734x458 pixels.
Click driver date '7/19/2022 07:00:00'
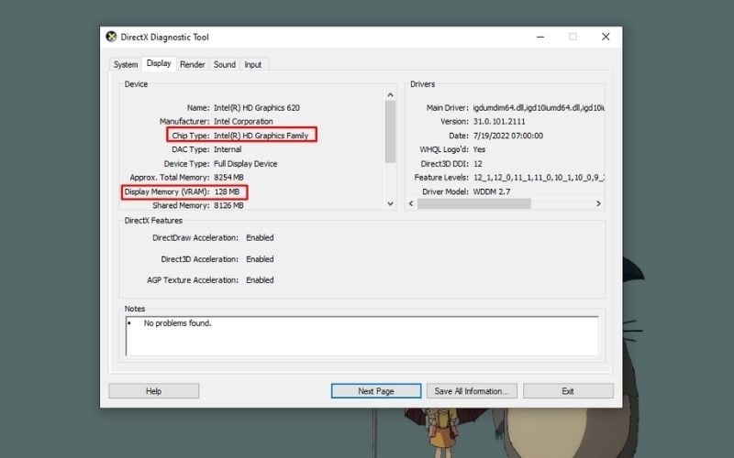coord(508,136)
